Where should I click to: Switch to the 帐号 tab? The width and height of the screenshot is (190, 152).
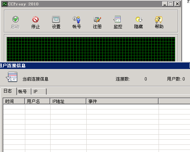(x=24, y=92)
